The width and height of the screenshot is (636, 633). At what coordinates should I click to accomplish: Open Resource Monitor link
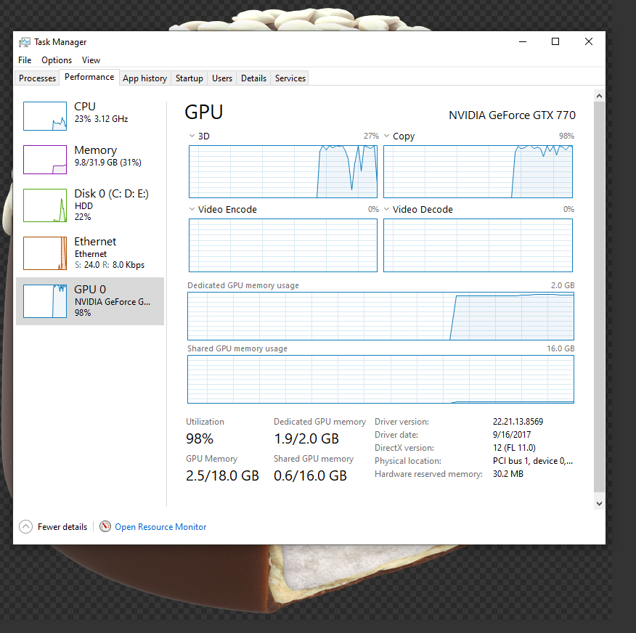pyautogui.click(x=160, y=527)
